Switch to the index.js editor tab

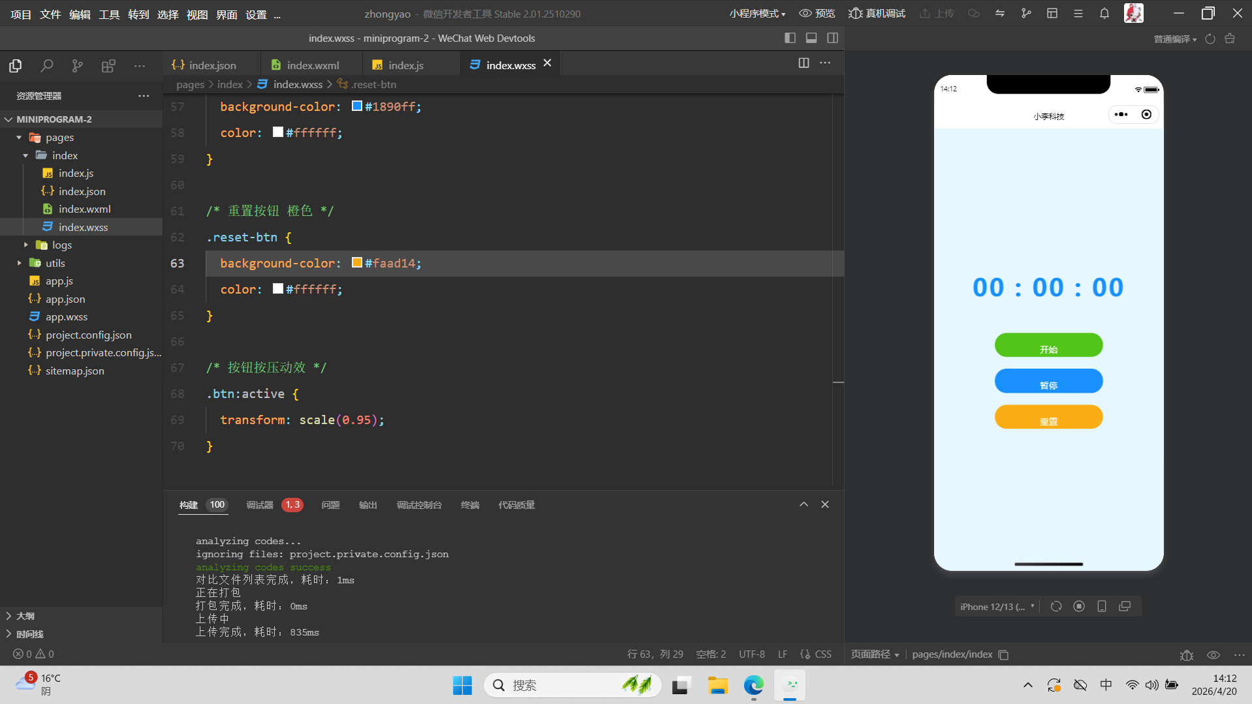pyautogui.click(x=405, y=65)
